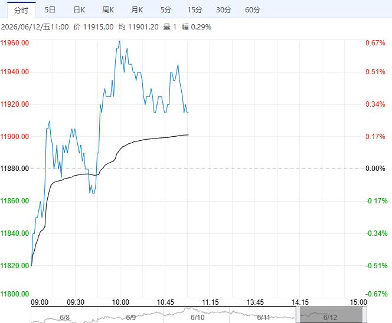392x323 pixels.
Task: Click the right handle of range slider
Action: click(x=364, y=315)
